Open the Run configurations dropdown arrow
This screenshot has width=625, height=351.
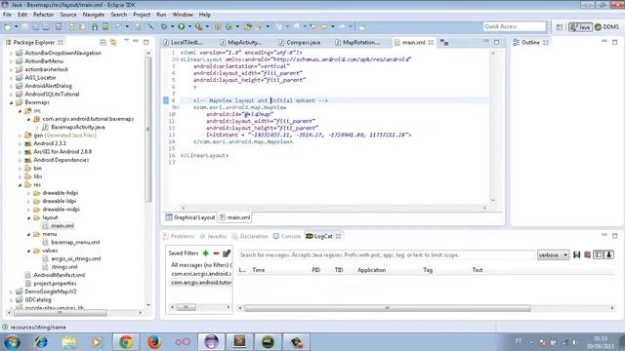click(189, 26)
